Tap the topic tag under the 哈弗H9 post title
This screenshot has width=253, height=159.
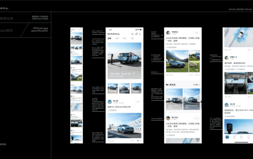pyautogui.click(x=112, y=110)
